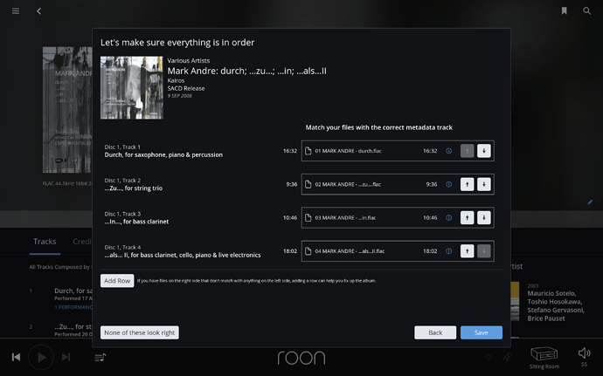Click the Kairos label text
The image size is (603, 376).
tap(177, 80)
